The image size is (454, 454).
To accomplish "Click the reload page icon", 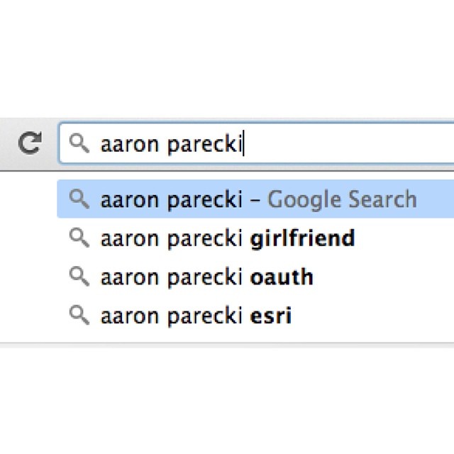I will tap(30, 143).
